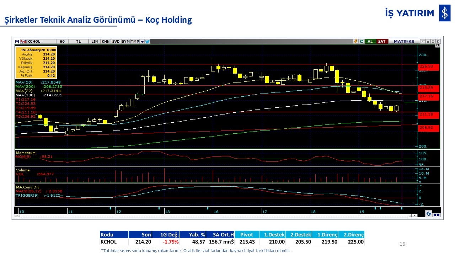Viewport: 455px width, 256px height.
Task: Open the SYM symbol menu
Action: (126, 42)
